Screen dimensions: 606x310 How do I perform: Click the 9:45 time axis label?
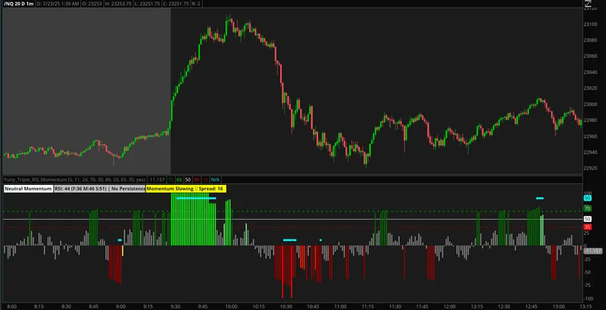click(x=203, y=306)
